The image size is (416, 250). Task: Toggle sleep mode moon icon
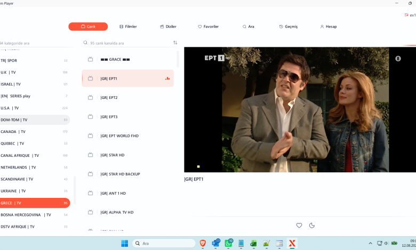point(312,226)
